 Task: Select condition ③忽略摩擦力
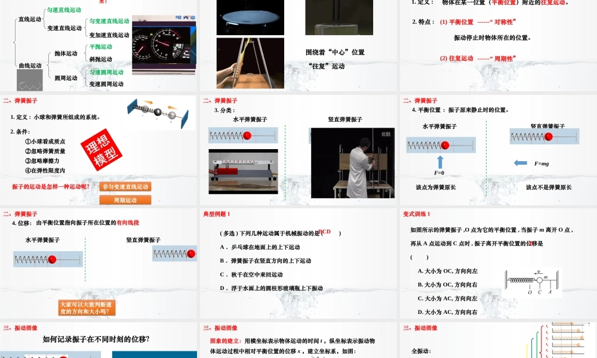click(x=42, y=161)
